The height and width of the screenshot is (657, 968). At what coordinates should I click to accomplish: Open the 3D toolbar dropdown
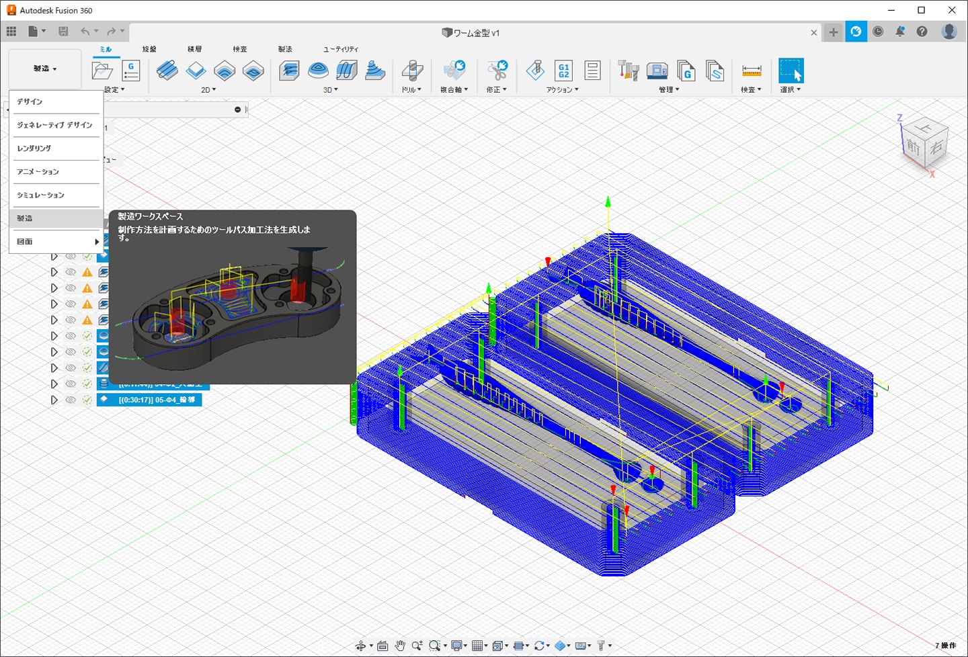[x=331, y=89]
